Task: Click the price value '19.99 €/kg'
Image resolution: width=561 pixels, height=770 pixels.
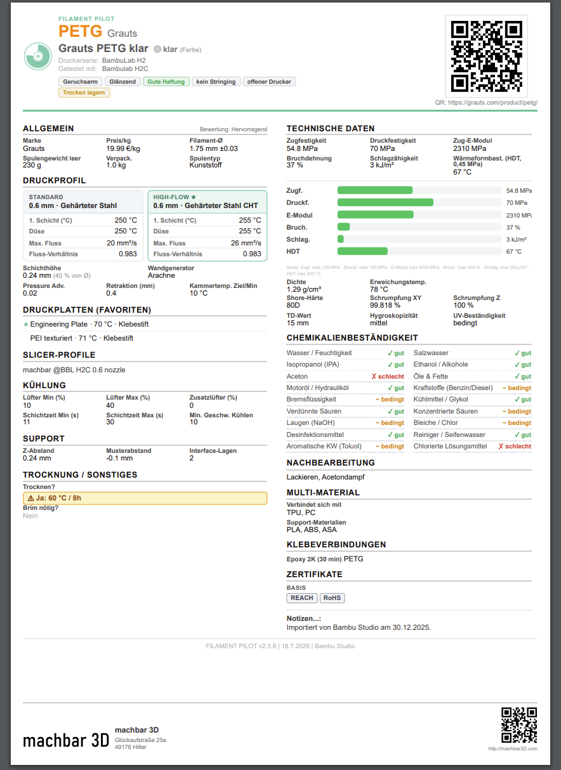Action: click(123, 148)
